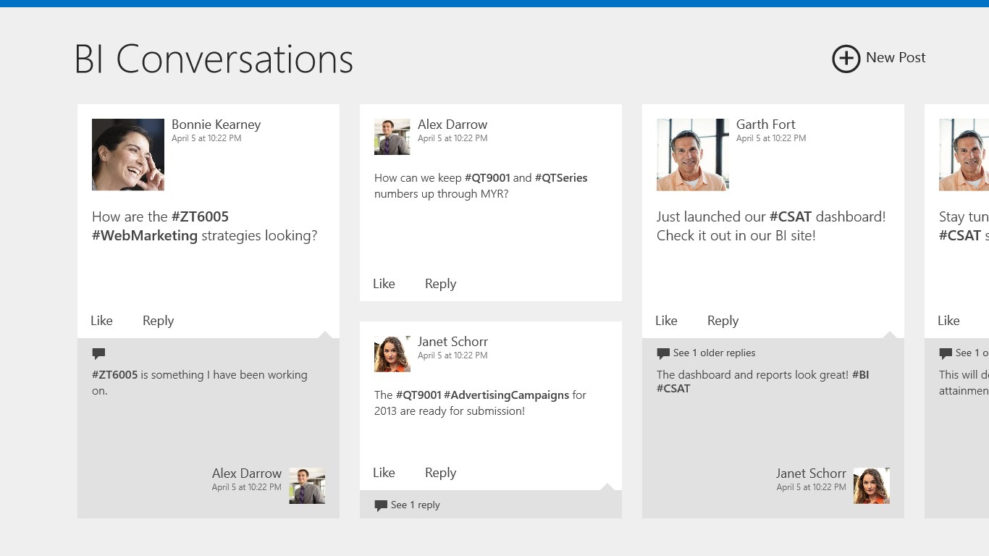Open Garth Fort's profile photo
989x556 pixels.
[693, 155]
